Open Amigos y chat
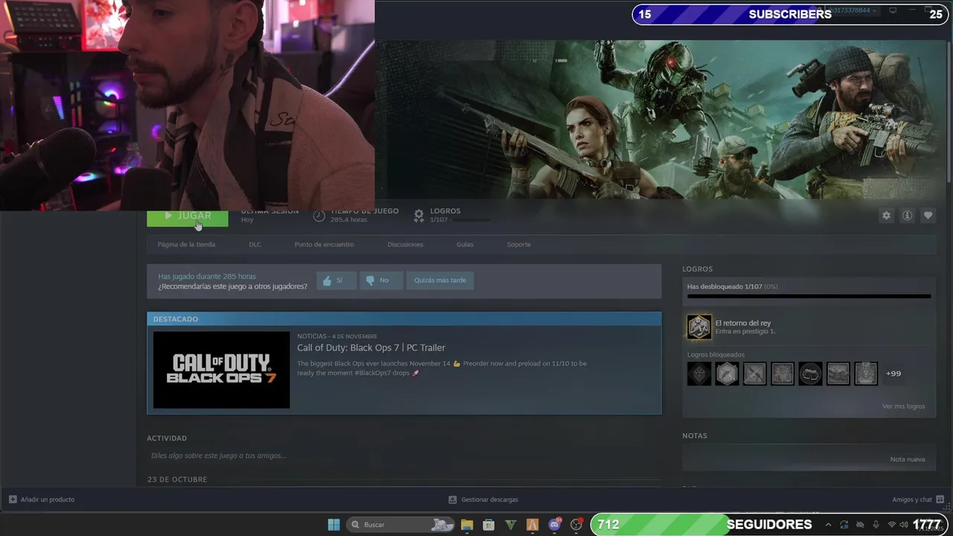Viewport: 953px width, 536px height. [x=912, y=500]
